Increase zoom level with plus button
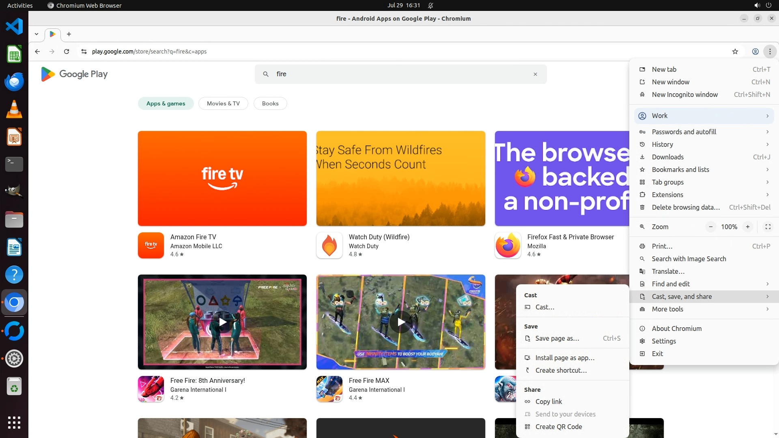 click(747, 227)
